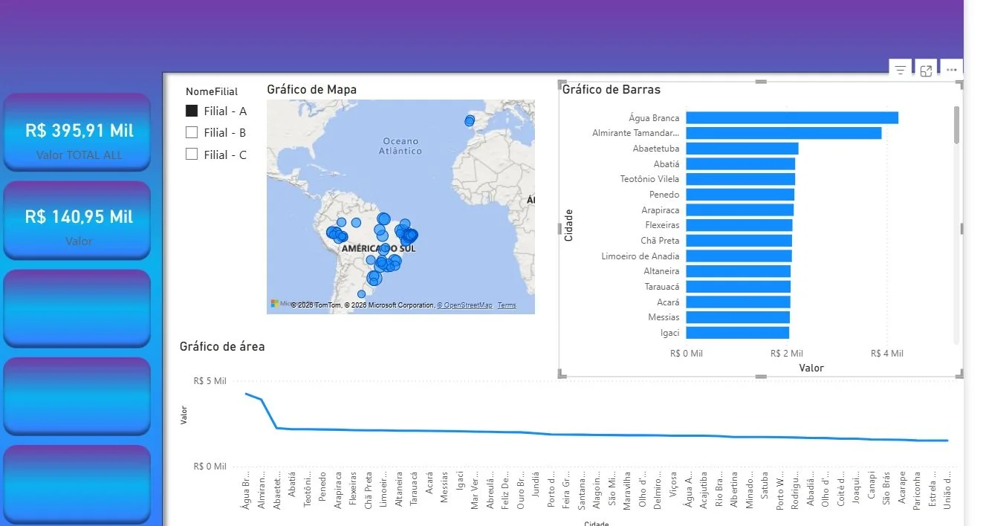This screenshot has width=983, height=526.
Task: Uncheck the Filial - A checkbox
Action: point(192,111)
